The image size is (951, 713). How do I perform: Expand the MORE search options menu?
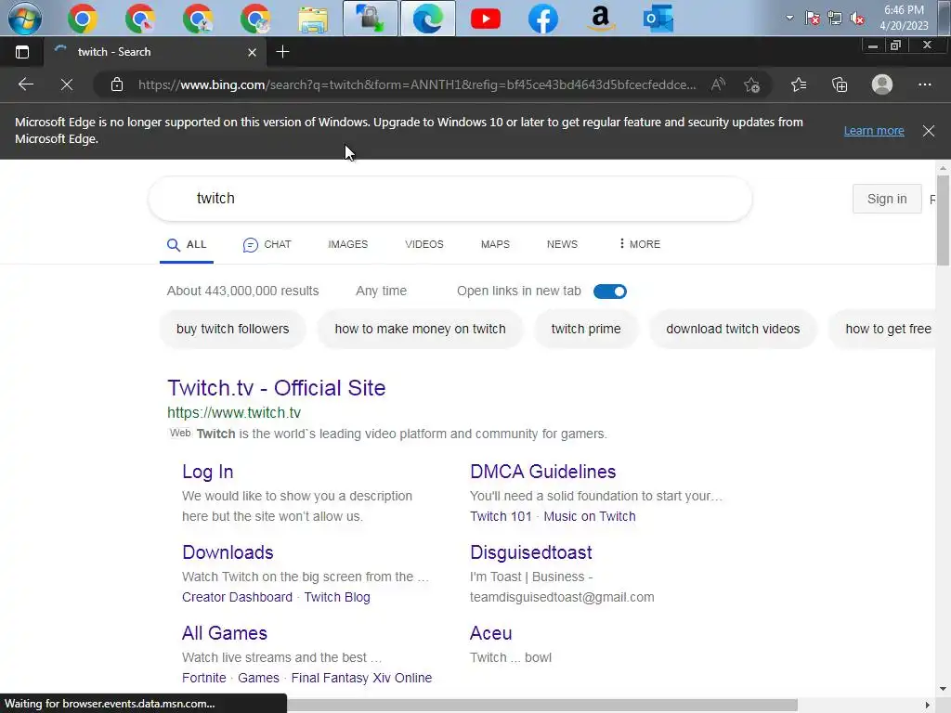tap(639, 244)
